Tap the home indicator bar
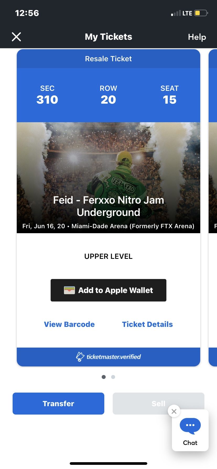The width and height of the screenshot is (217, 469). (x=108, y=463)
